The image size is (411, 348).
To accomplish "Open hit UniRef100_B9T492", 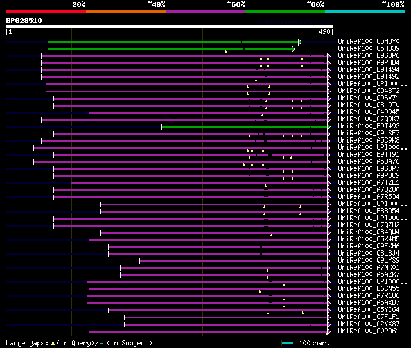I will point(369,77).
